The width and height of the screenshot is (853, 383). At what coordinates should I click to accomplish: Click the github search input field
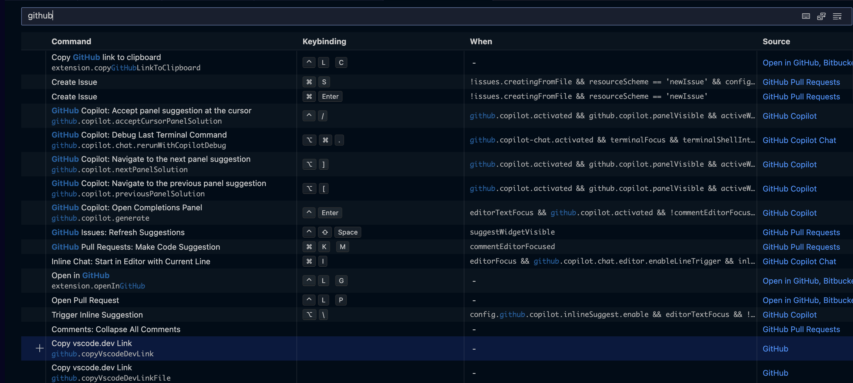[397, 16]
